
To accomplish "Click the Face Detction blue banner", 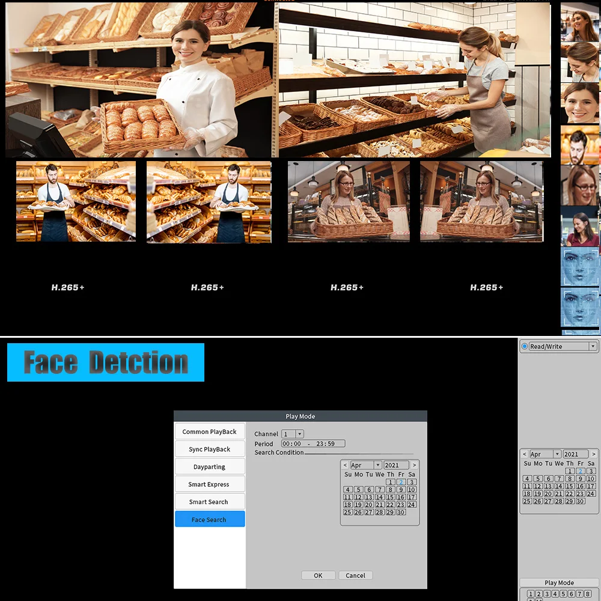I will pos(105,362).
